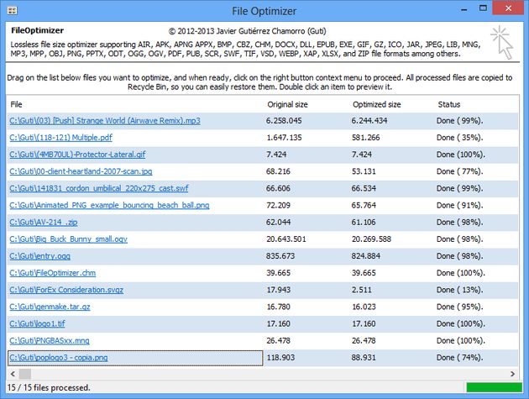
Task: Close the File Optimizer window
Action: (508, 8)
